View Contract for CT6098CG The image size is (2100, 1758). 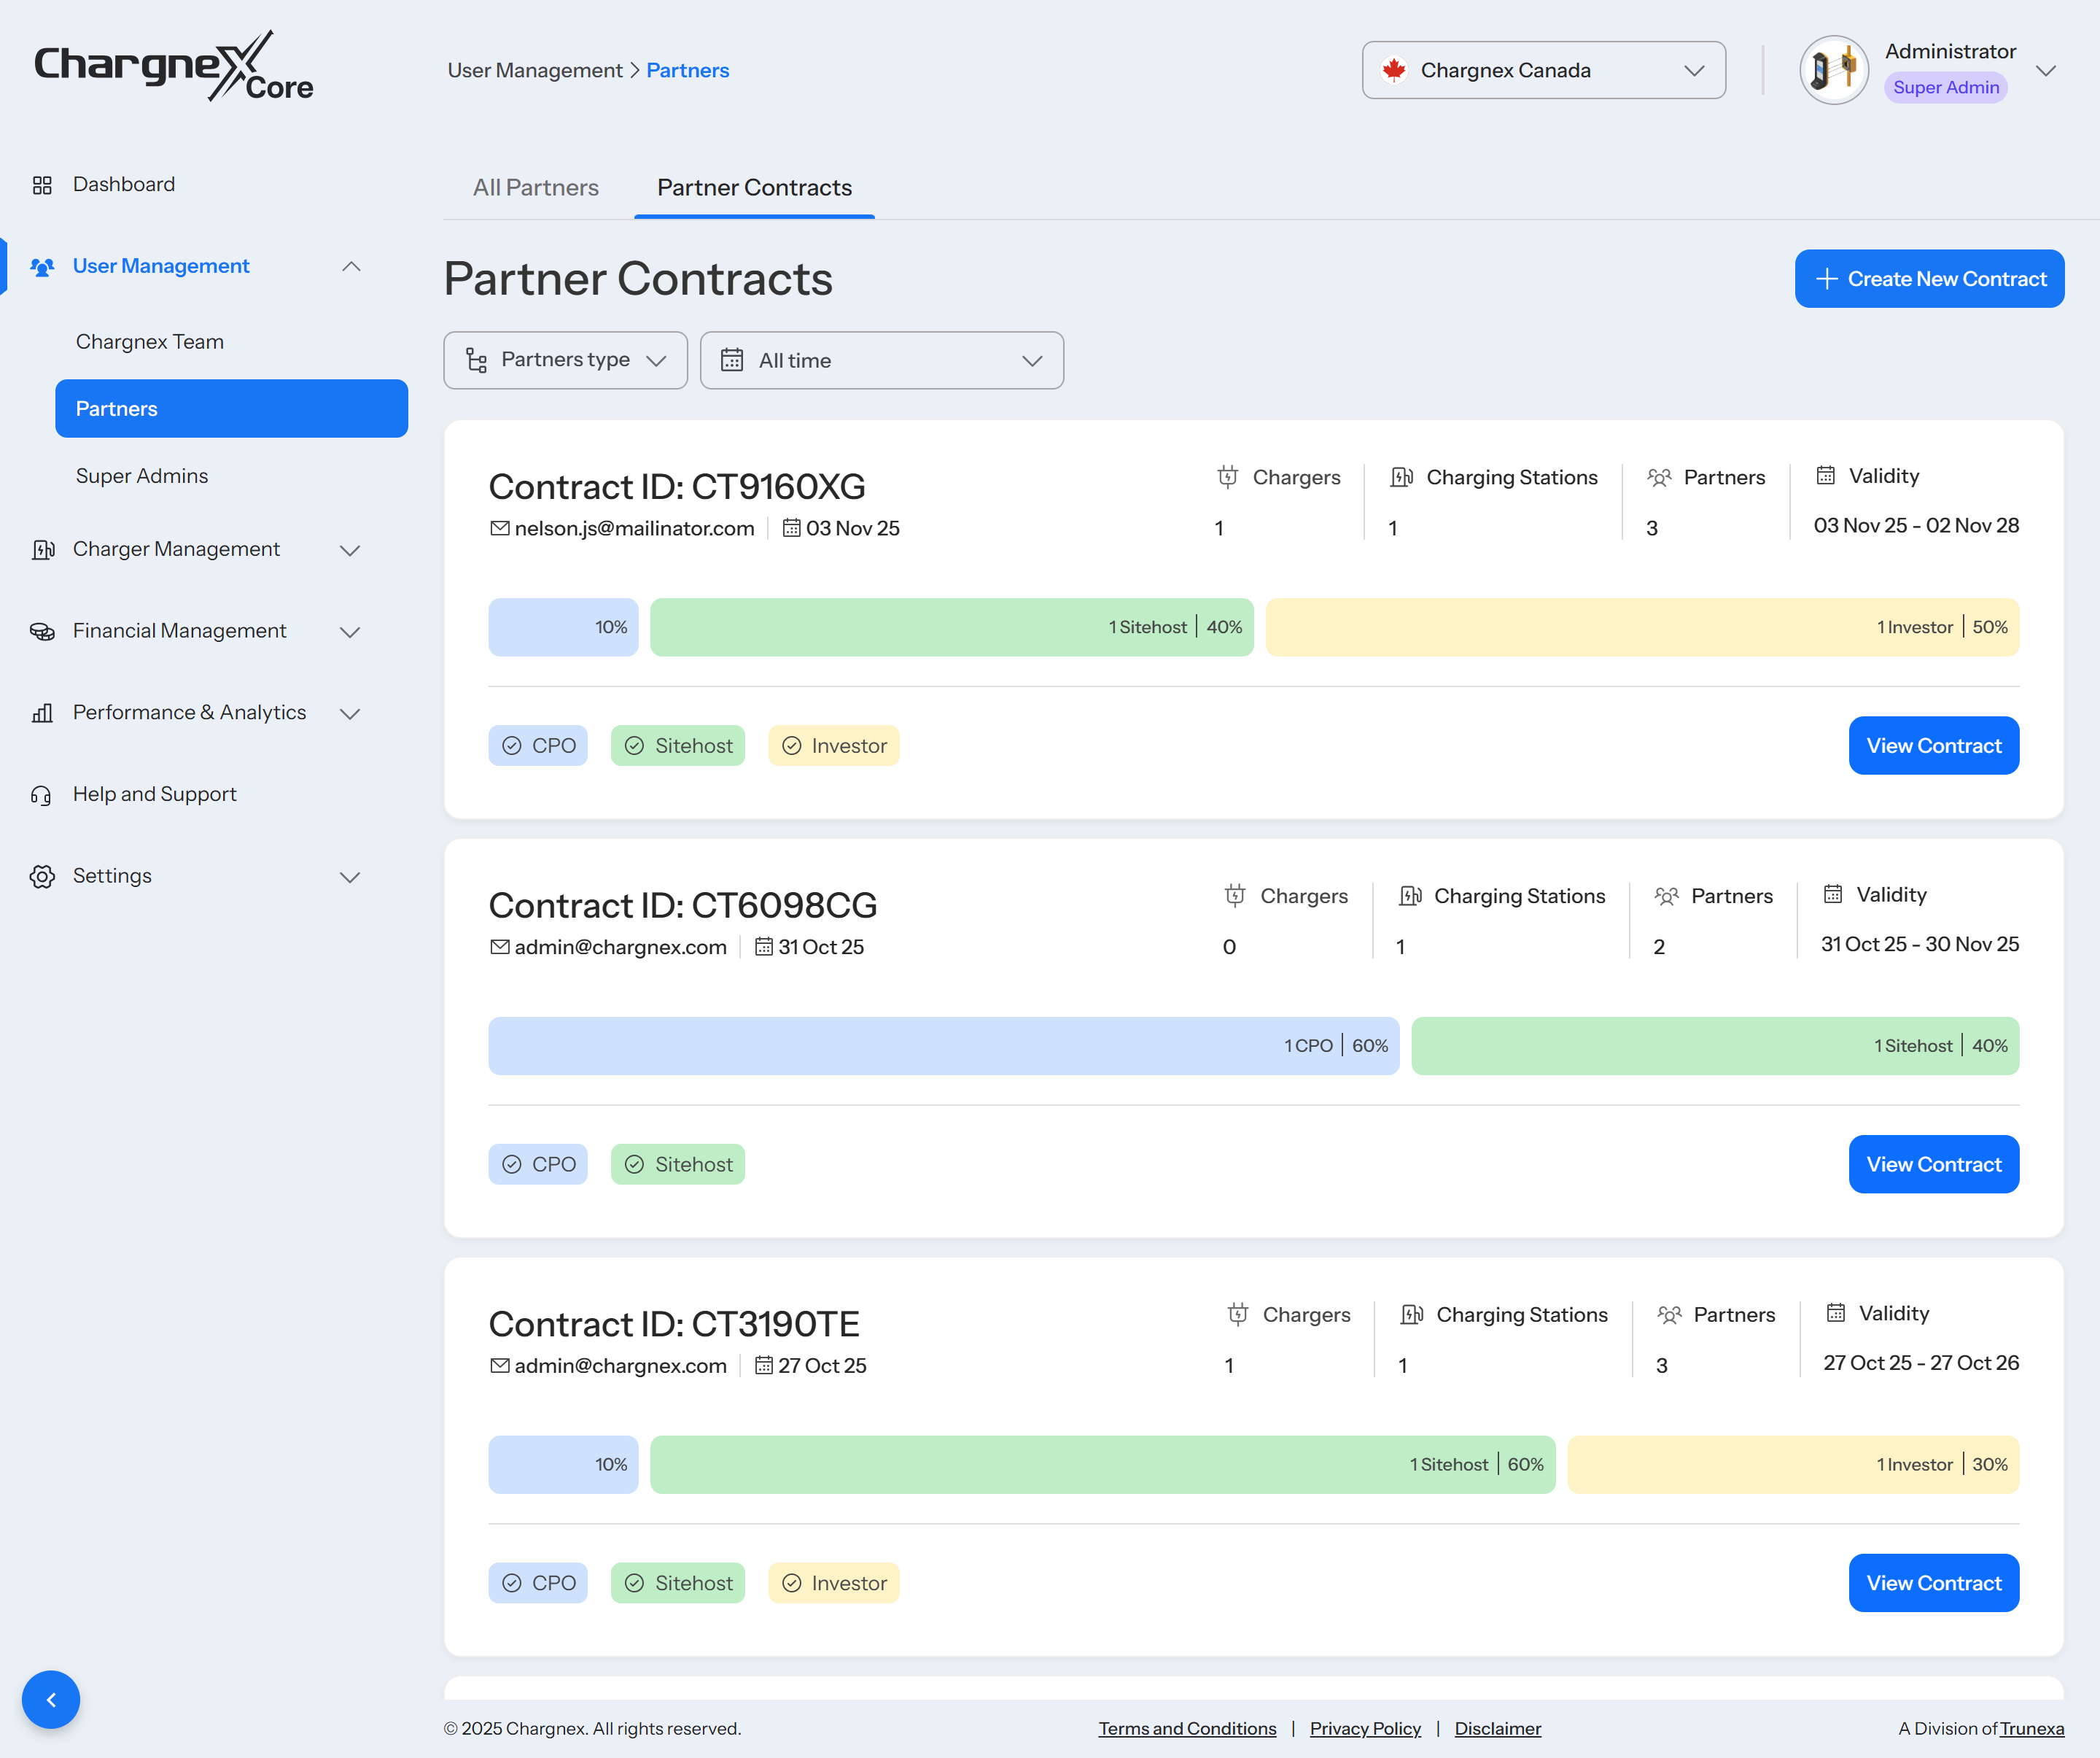click(x=1933, y=1165)
